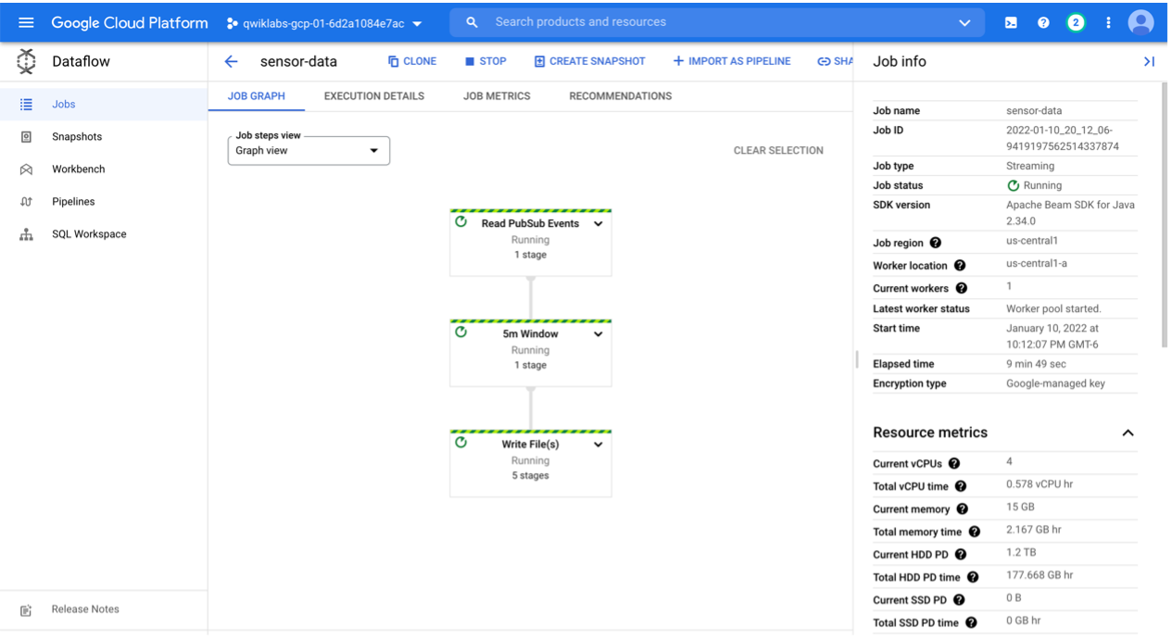1172x639 pixels.
Task: Click help icon next to Current HDD PD
Action: (x=961, y=555)
